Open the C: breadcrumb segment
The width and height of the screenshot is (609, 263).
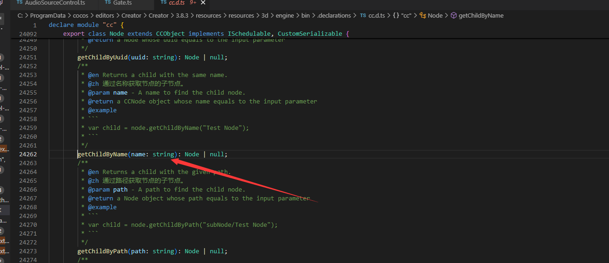click(20, 15)
